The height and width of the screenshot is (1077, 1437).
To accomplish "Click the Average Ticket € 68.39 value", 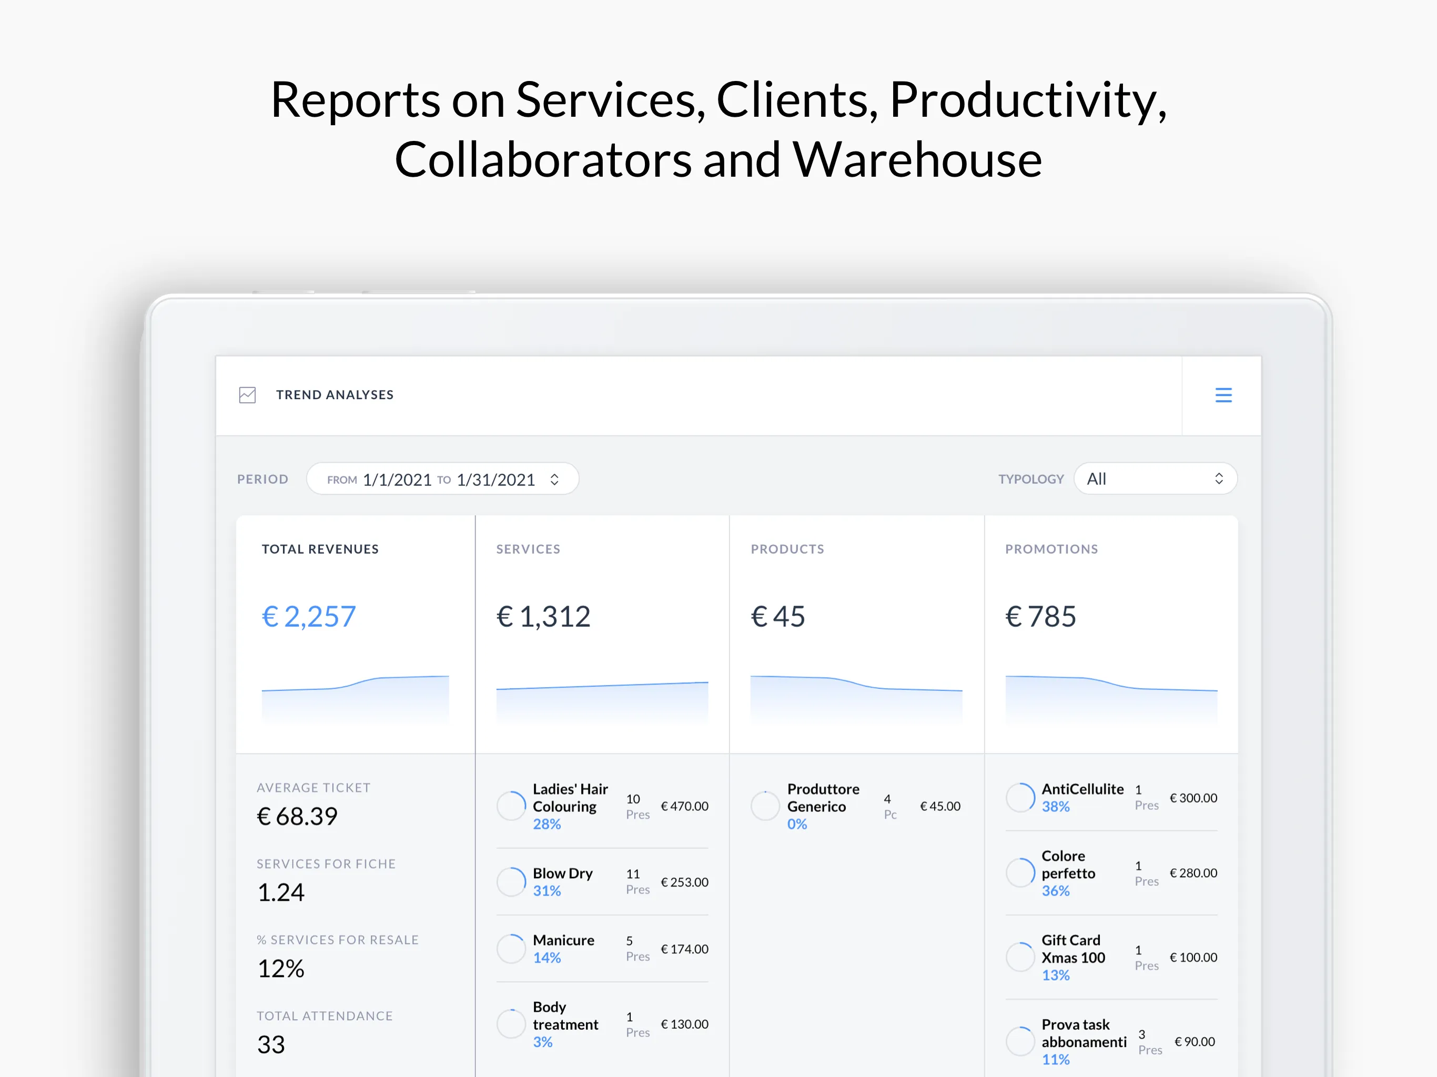I will tap(297, 817).
